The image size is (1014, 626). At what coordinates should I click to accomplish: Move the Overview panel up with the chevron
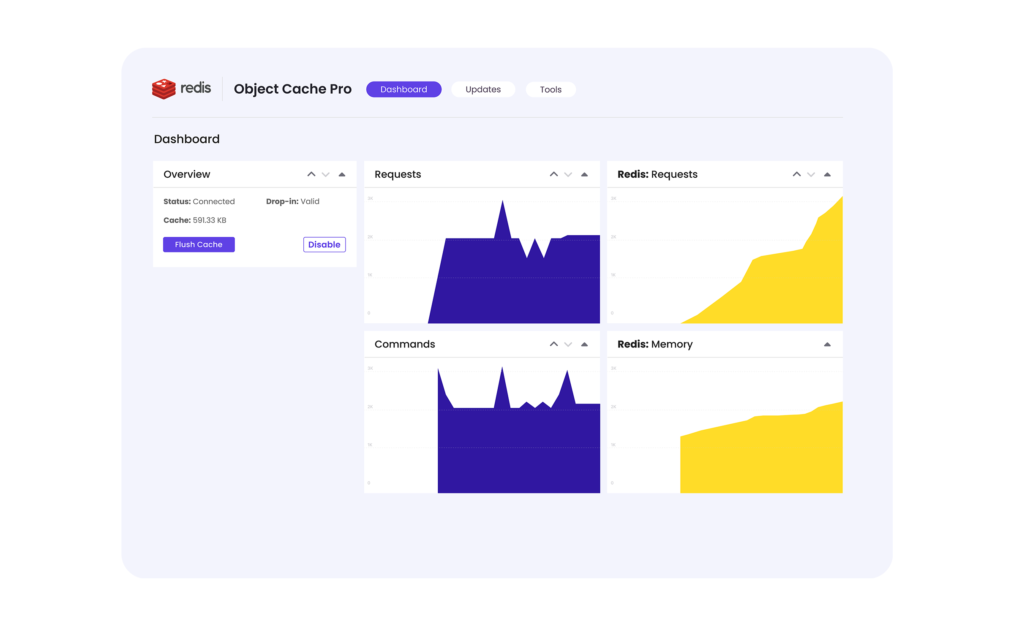click(x=311, y=174)
